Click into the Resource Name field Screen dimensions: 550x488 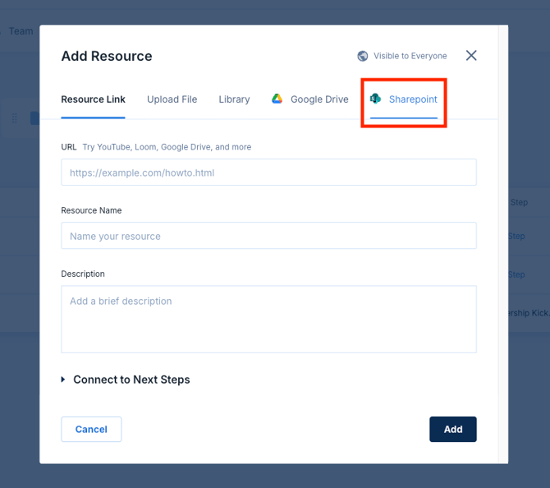(268, 236)
